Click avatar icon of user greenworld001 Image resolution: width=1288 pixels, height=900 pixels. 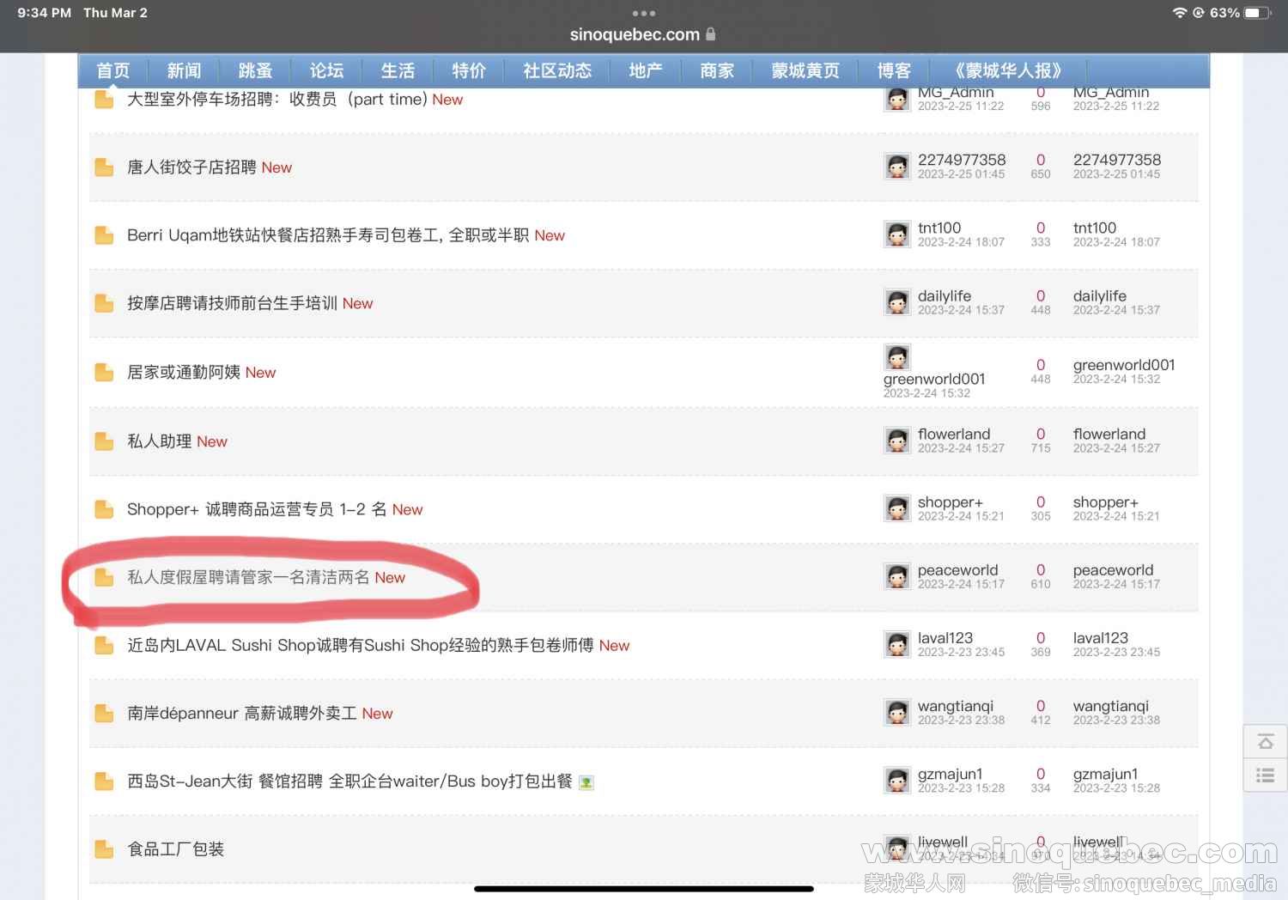897,357
